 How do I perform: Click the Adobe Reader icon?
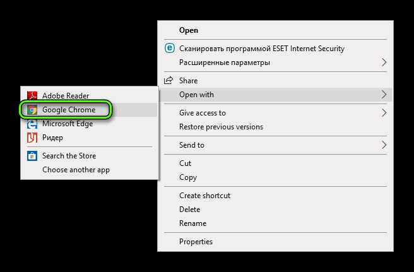tap(31, 96)
